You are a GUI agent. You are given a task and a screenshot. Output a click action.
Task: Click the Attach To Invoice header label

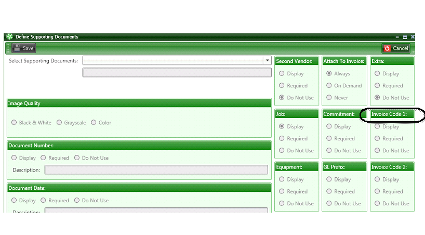(x=343, y=61)
